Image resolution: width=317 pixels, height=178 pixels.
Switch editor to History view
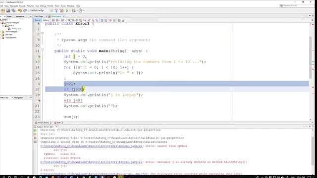pyautogui.click(x=46, y=20)
